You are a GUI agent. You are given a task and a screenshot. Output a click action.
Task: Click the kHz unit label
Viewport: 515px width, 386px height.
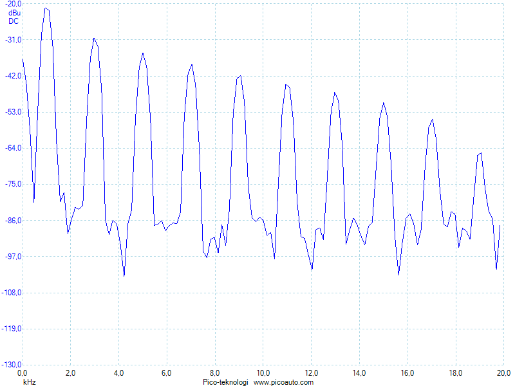(30, 382)
